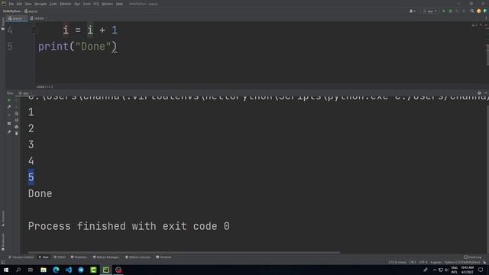Open the Run menu
Viewport: 489px width, 275px height.
(77, 4)
